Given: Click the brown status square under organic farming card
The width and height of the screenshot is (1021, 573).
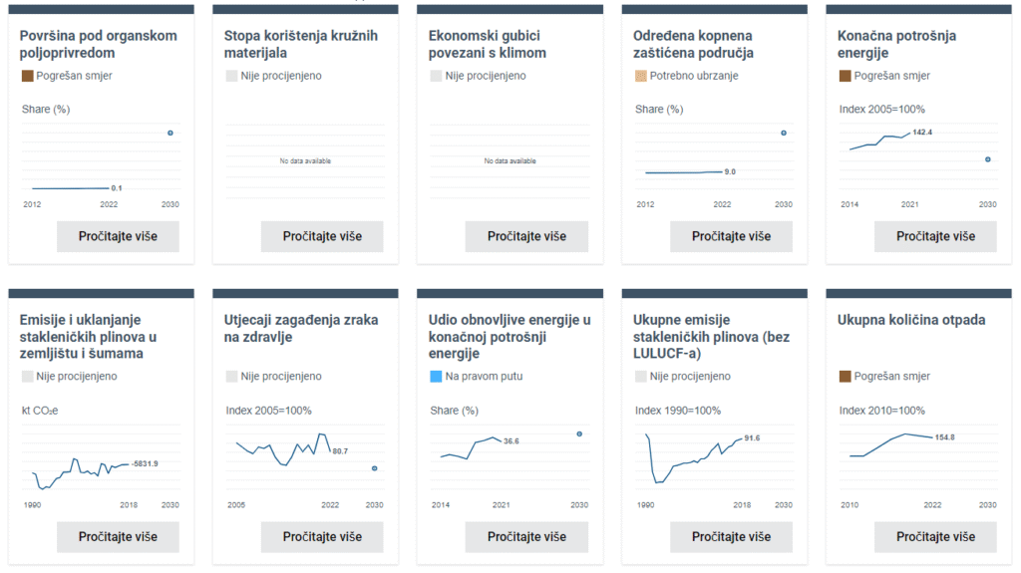Looking at the screenshot, I should pyautogui.click(x=27, y=76).
